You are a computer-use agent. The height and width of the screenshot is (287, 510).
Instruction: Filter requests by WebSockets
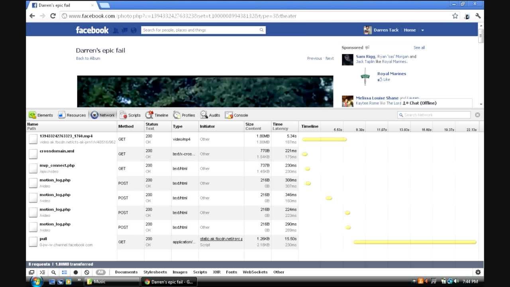255,272
